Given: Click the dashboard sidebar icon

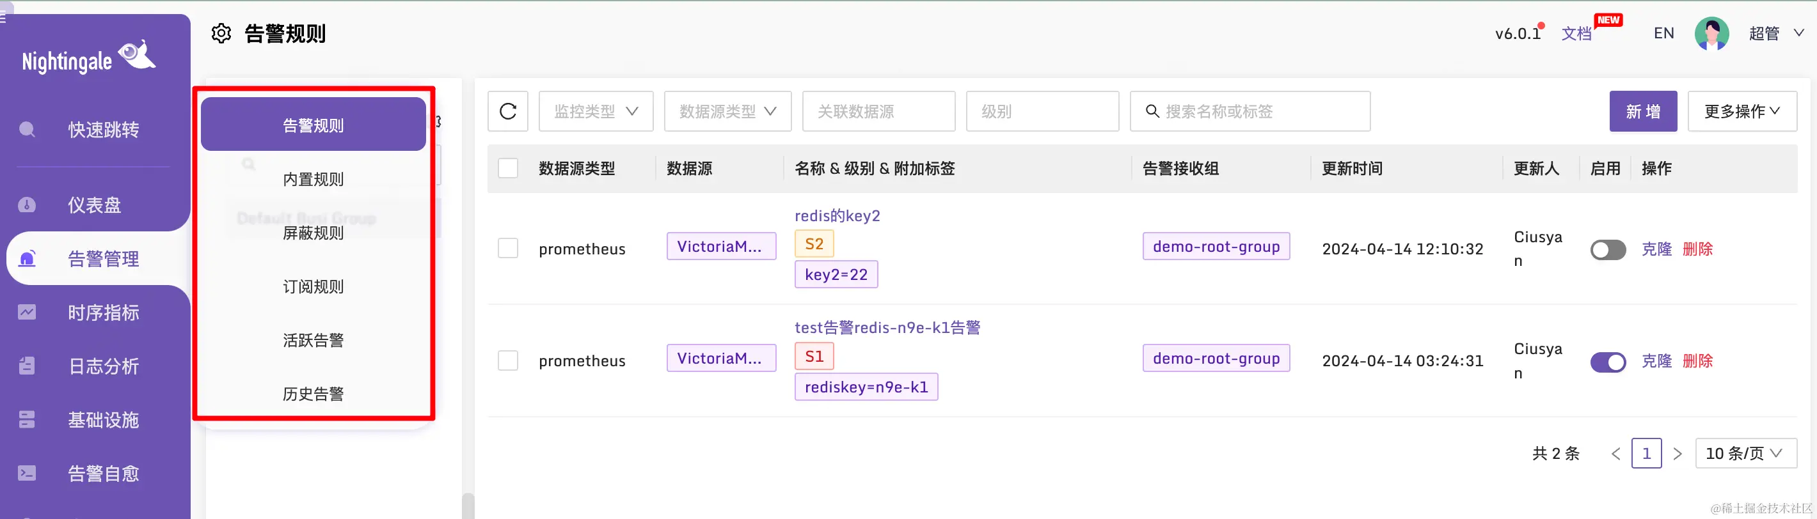Looking at the screenshot, I should 27,205.
